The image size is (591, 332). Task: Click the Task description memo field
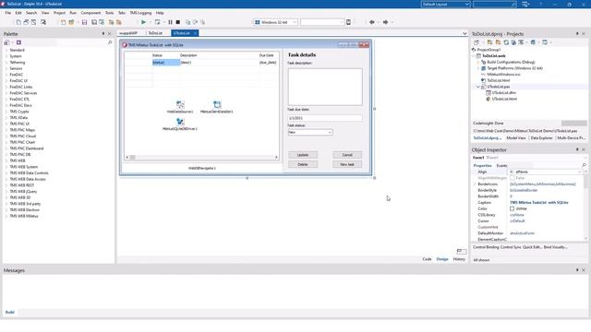[x=325, y=87]
